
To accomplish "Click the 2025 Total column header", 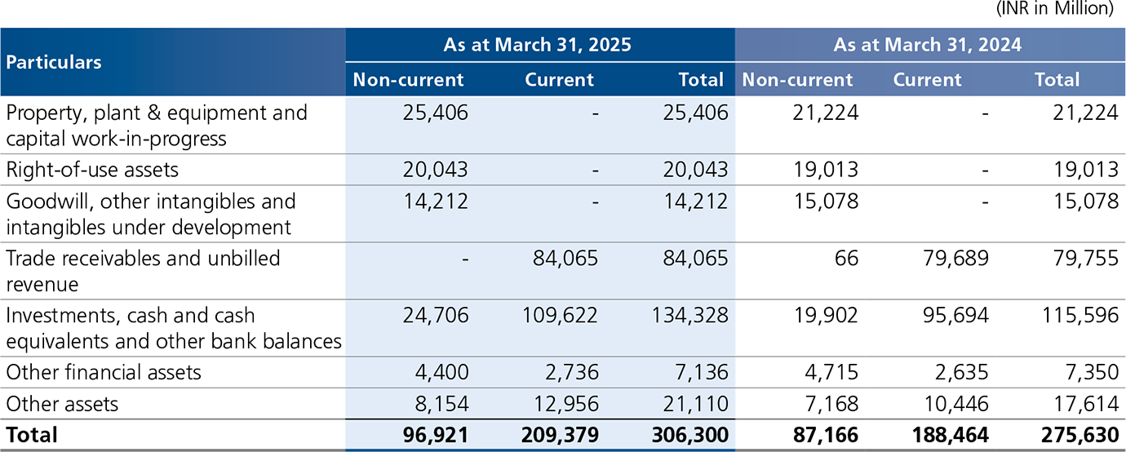I will (x=701, y=80).
